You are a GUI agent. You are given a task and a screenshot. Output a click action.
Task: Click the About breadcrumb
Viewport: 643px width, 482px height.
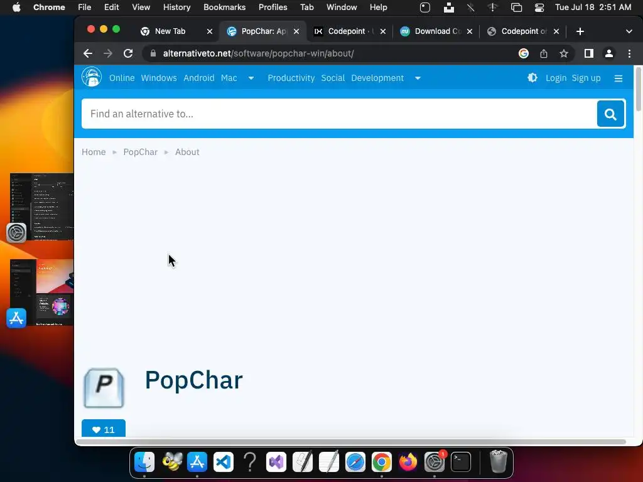pyautogui.click(x=187, y=152)
